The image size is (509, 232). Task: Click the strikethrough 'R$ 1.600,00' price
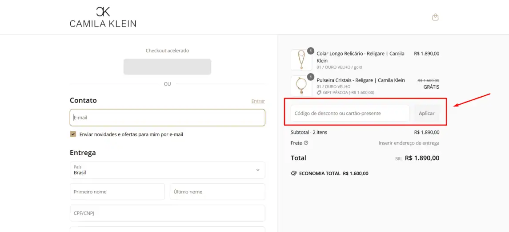(x=429, y=80)
